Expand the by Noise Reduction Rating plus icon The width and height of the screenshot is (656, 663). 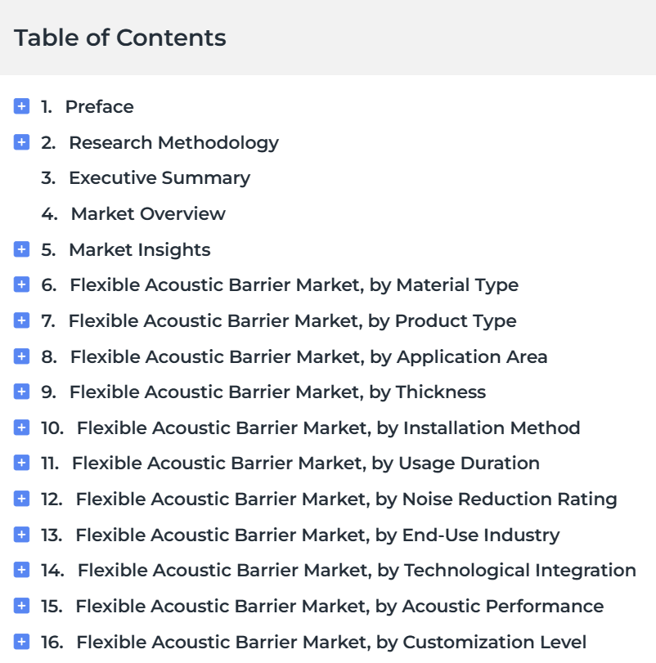[21, 499]
